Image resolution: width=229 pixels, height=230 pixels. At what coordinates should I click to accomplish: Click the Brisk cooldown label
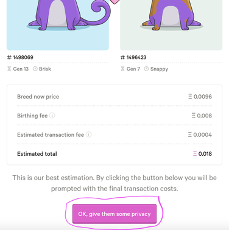tap(45, 69)
